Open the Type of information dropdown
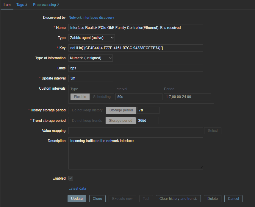The height and width of the screenshot is (207, 255). click(90, 58)
